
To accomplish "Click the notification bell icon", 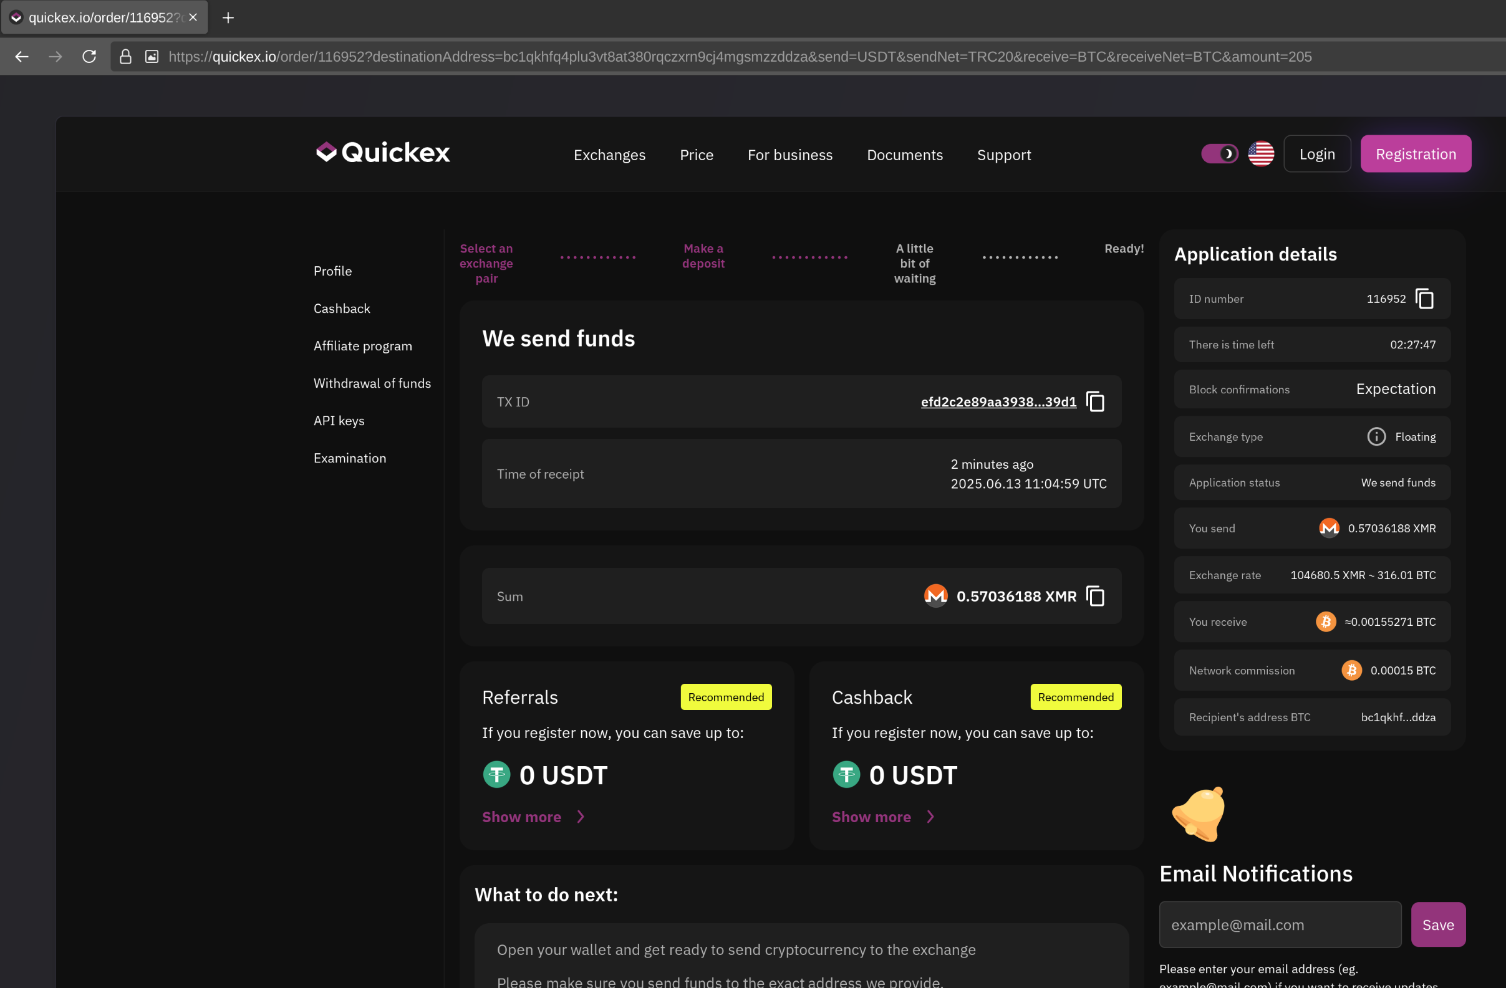I will coord(1199,814).
